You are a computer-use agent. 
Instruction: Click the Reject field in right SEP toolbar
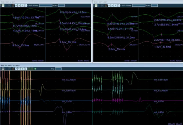coord(154,5)
